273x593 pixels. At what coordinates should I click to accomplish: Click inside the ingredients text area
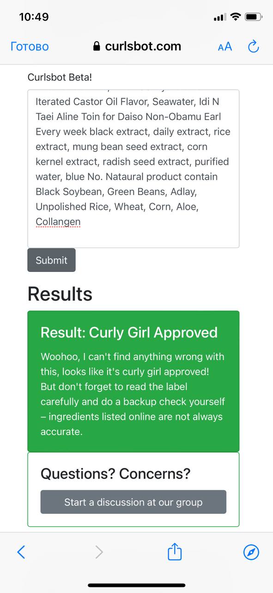coord(133,169)
